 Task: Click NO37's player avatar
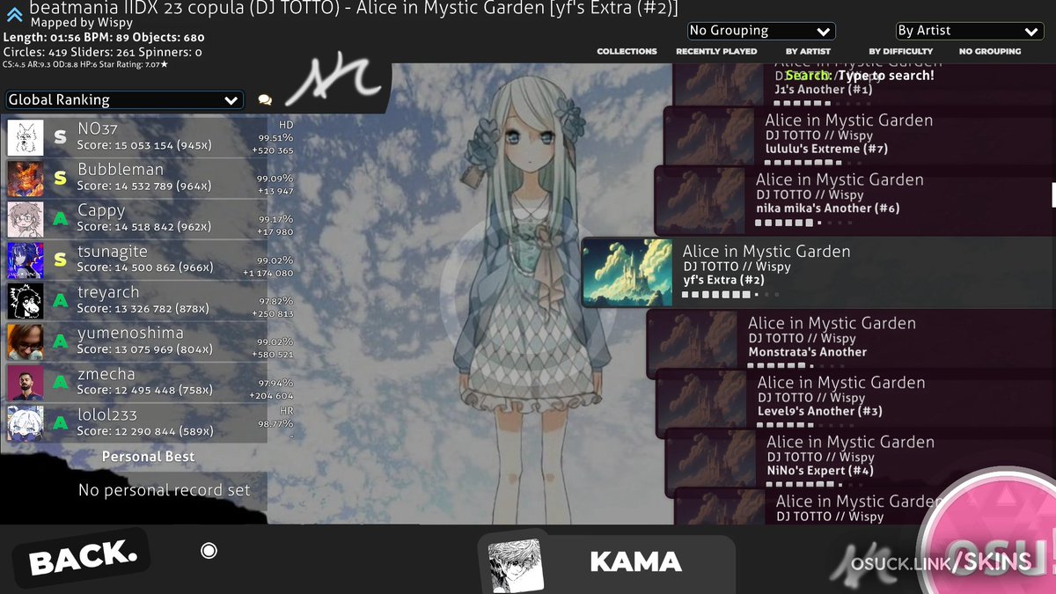click(26, 138)
